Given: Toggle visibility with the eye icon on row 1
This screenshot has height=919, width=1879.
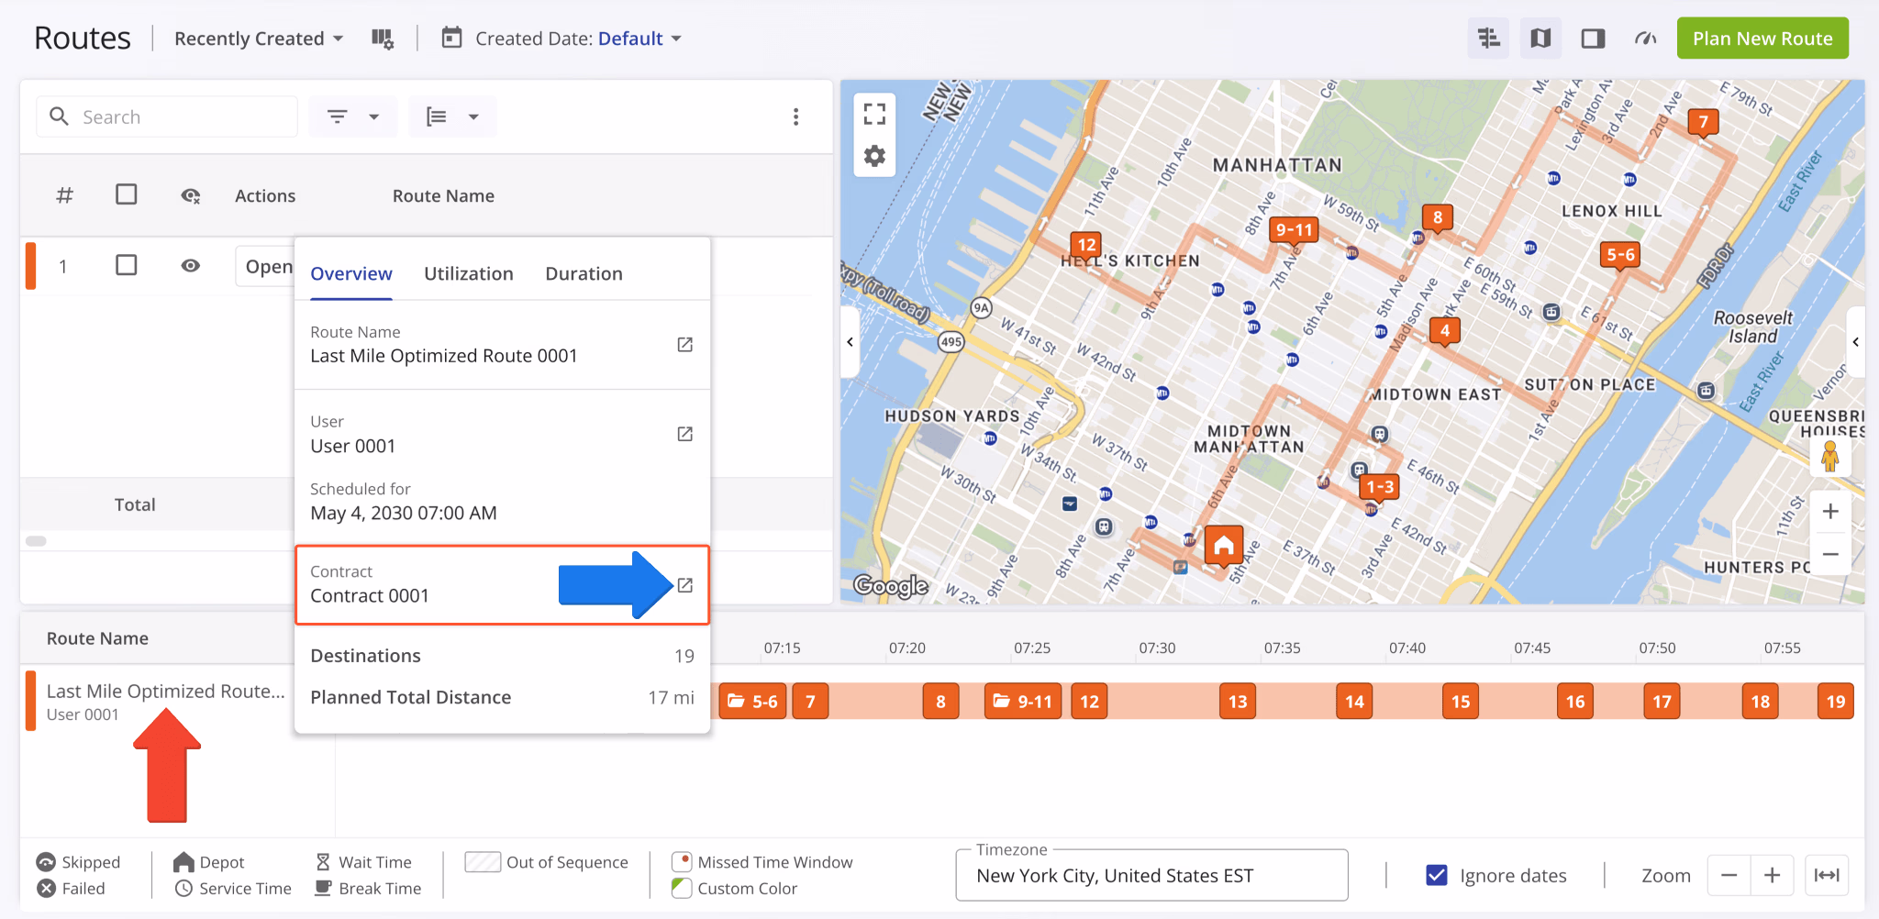Looking at the screenshot, I should click(x=190, y=265).
